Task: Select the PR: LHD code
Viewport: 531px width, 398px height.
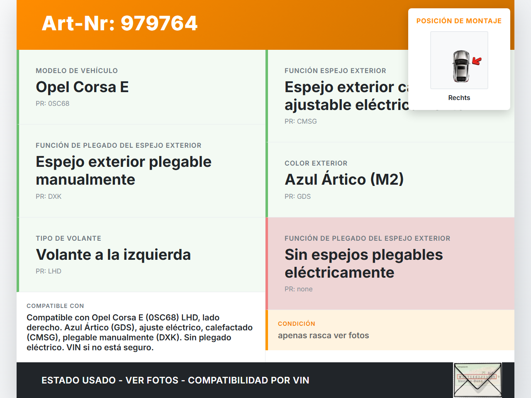Action: [x=49, y=271]
